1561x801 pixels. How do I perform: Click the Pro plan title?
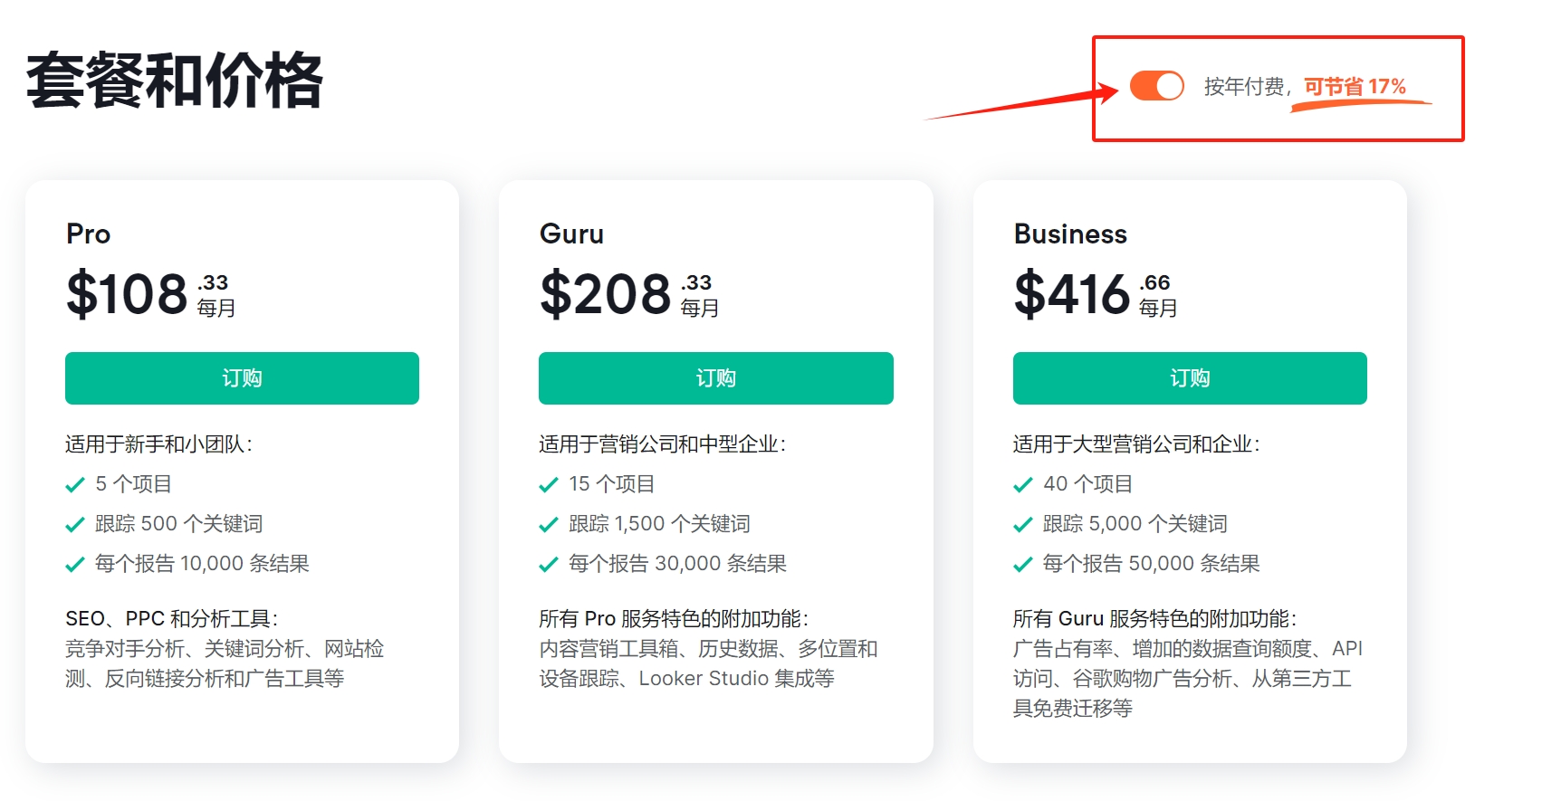coord(88,234)
